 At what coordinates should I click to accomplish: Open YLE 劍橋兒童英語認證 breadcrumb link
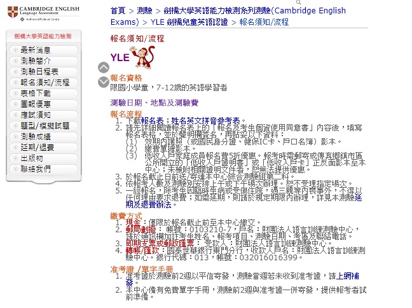tap(189, 22)
